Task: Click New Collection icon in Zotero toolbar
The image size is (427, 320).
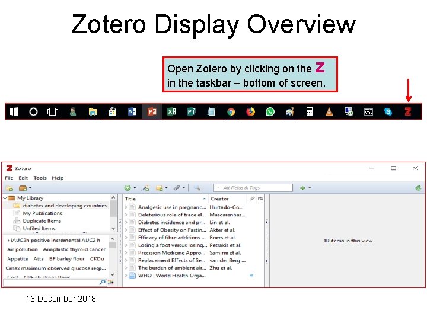Action: coord(9,188)
